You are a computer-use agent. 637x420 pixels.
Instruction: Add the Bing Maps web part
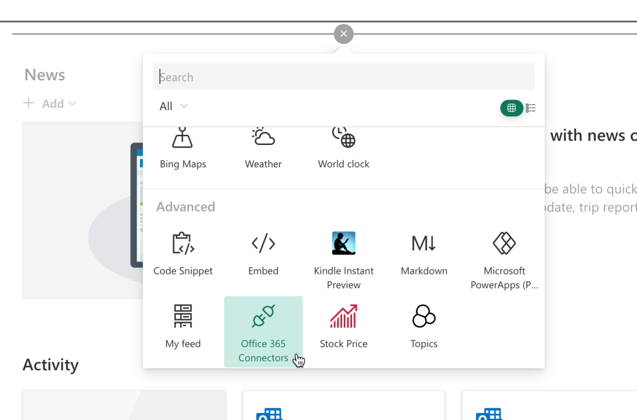(183, 149)
